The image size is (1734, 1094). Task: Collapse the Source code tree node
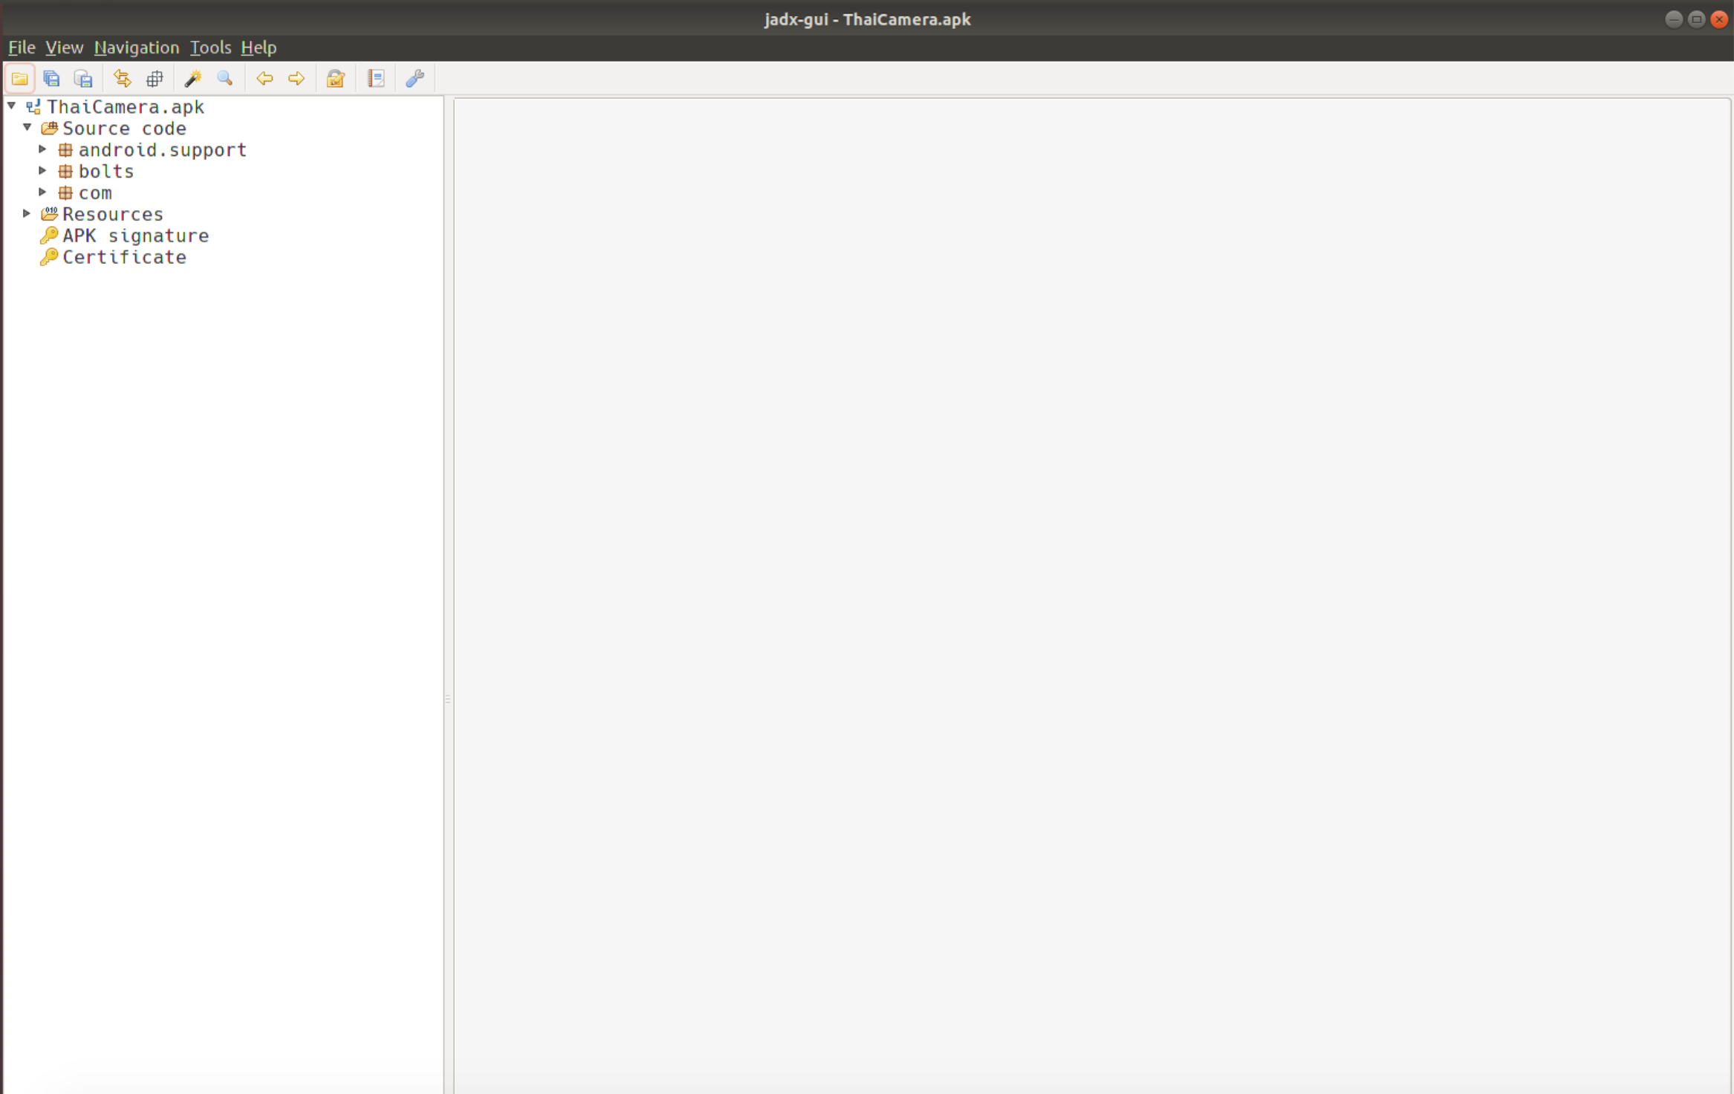point(27,127)
